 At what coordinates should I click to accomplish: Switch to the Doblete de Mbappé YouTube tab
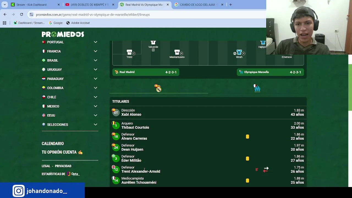tap(90, 5)
